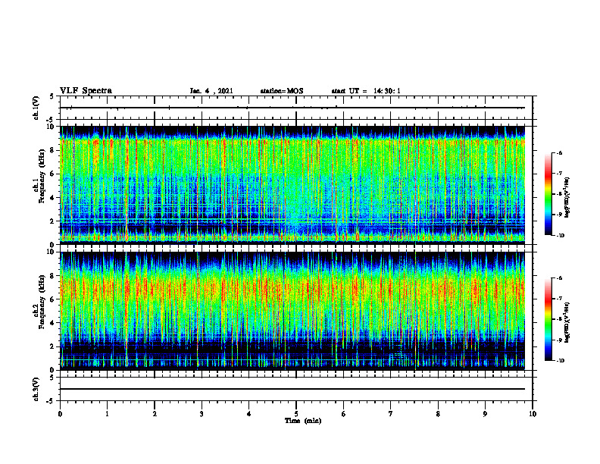Click the ch.1 voltage waveform trace

292,108
